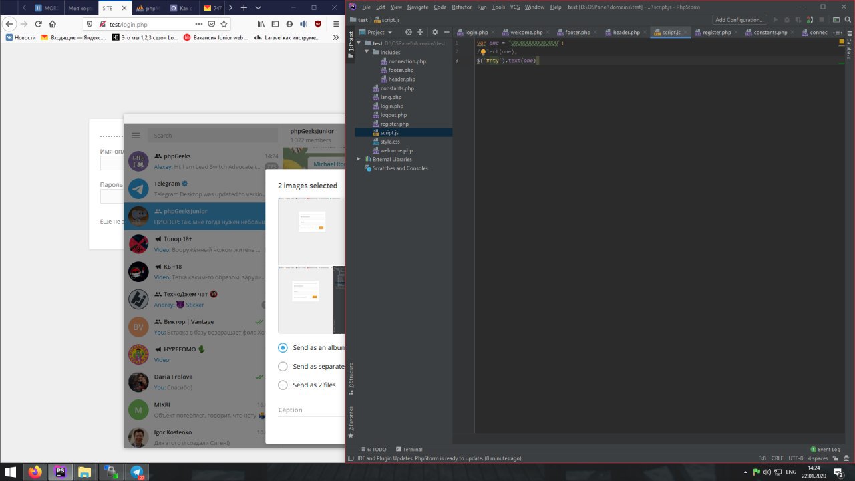Close header.php editor tab
This screenshot has height=481, width=855.
tap(646, 32)
